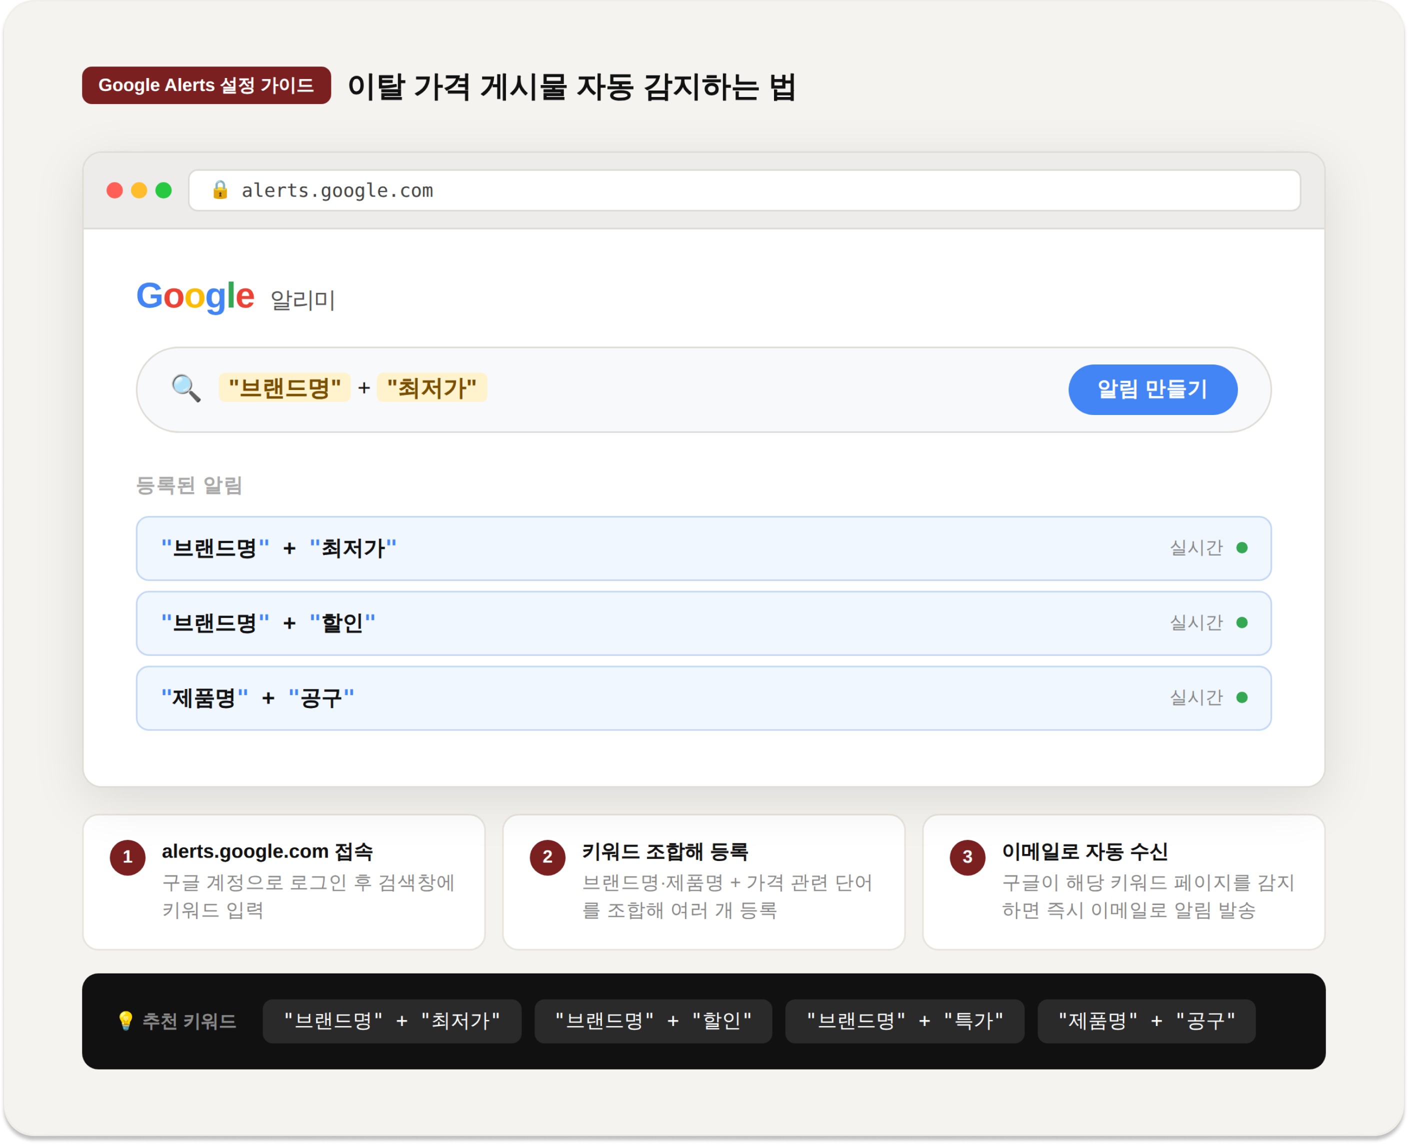Select recommended chip "브랜드명" + "최저가"
Image resolution: width=1408 pixels, height=1144 pixels.
click(392, 1021)
